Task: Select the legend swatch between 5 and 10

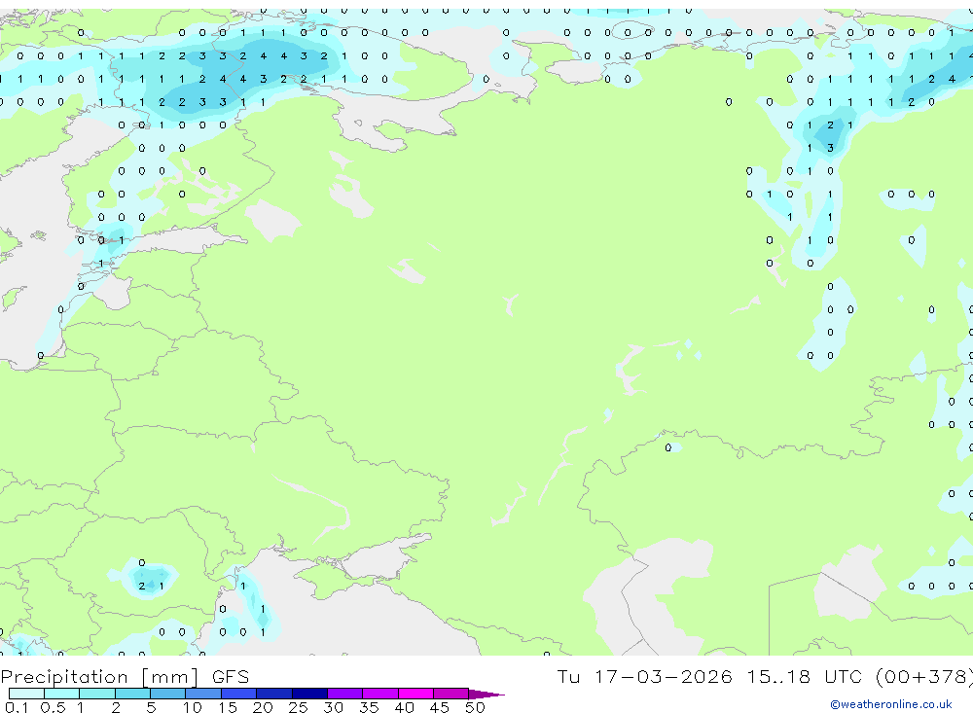Action: pyautogui.click(x=168, y=694)
